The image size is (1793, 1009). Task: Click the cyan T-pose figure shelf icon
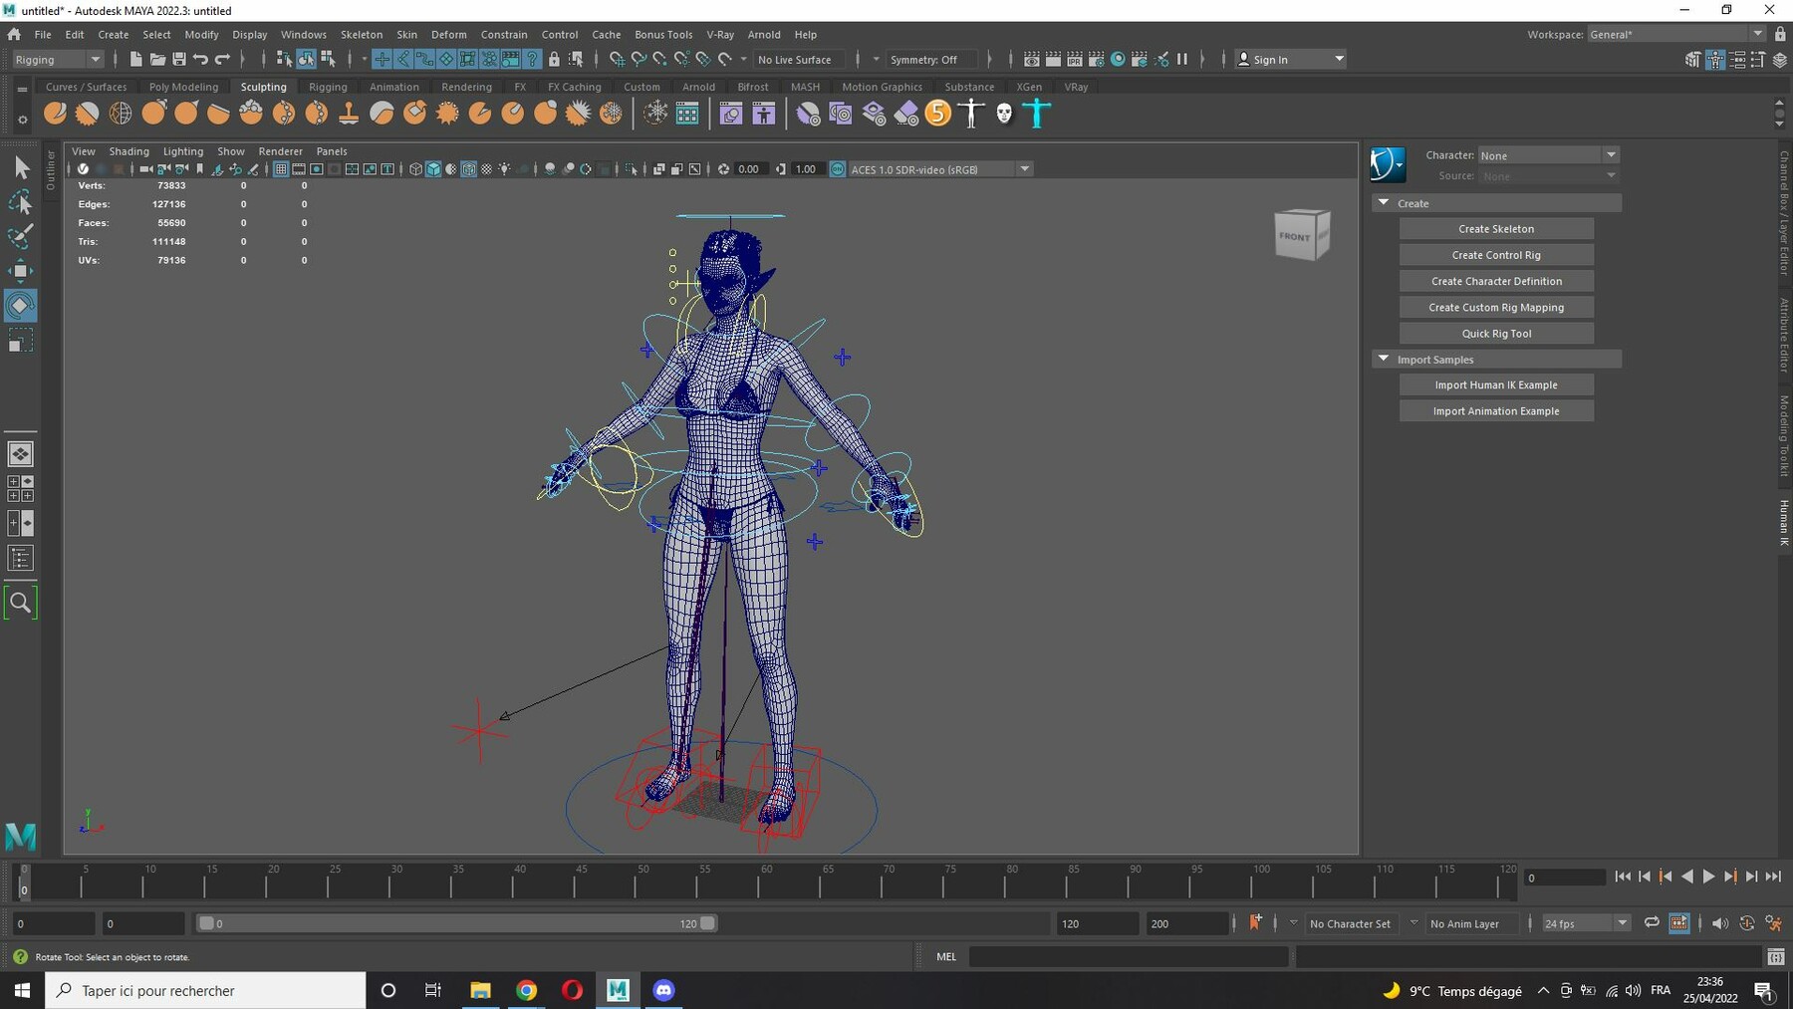1037,114
